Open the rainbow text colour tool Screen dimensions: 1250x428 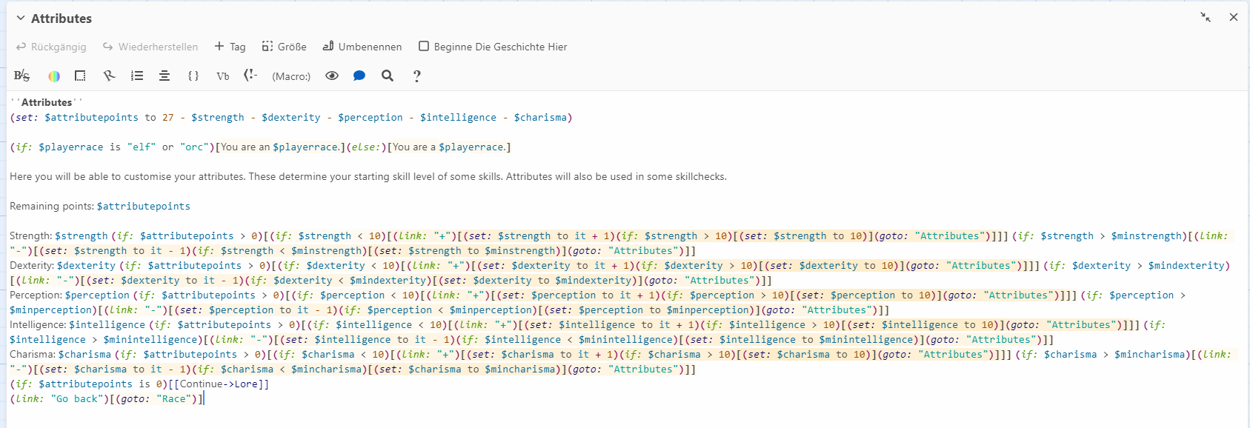(x=54, y=76)
